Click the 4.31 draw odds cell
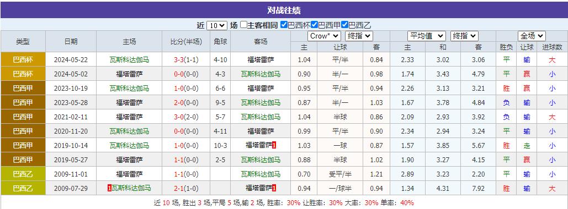Image resolution: width=568 pixels, height=209 pixels. click(443, 188)
